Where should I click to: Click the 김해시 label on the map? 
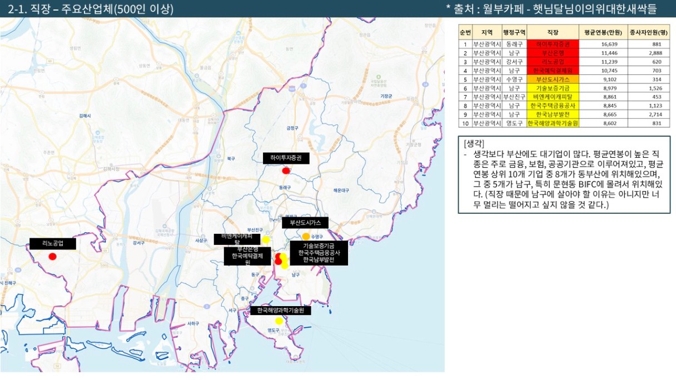[x=85, y=116]
